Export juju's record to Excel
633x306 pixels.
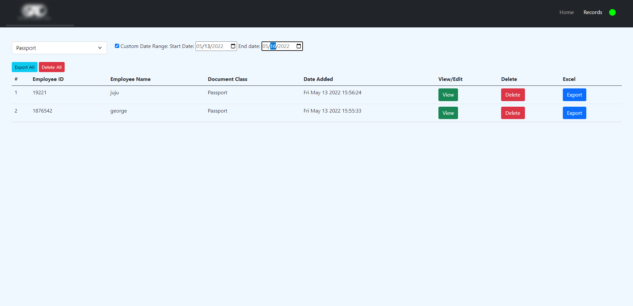574,95
